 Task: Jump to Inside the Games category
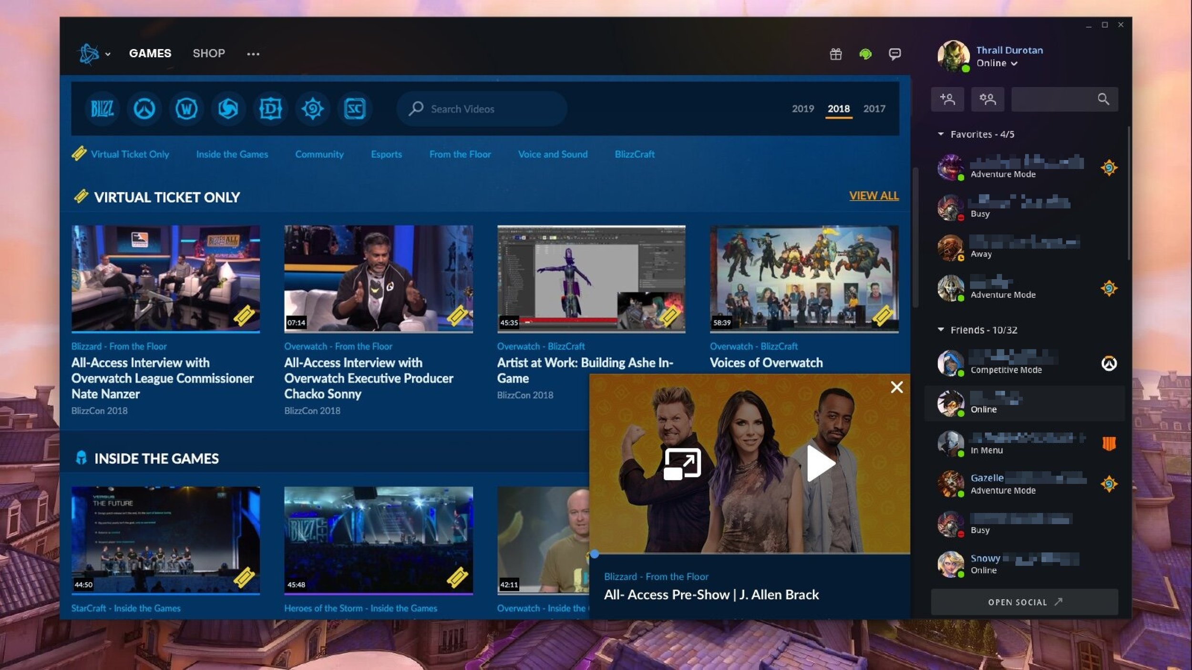pyautogui.click(x=232, y=154)
